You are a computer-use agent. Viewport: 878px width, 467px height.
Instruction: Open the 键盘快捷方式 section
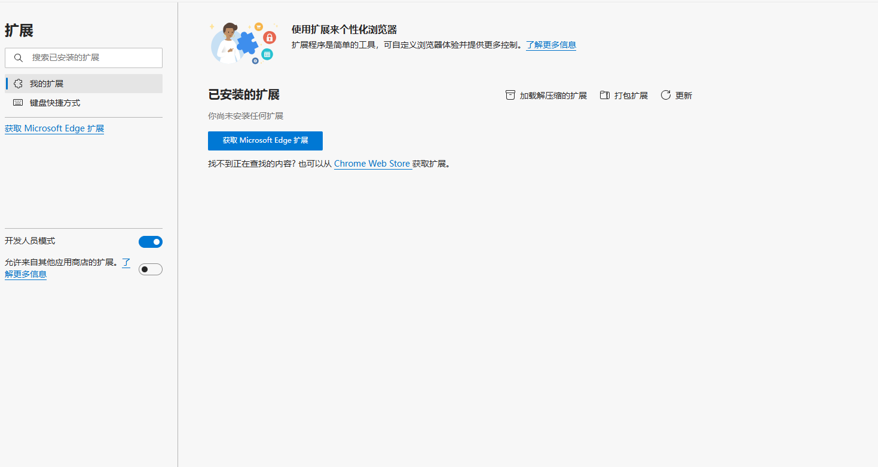[x=84, y=103]
